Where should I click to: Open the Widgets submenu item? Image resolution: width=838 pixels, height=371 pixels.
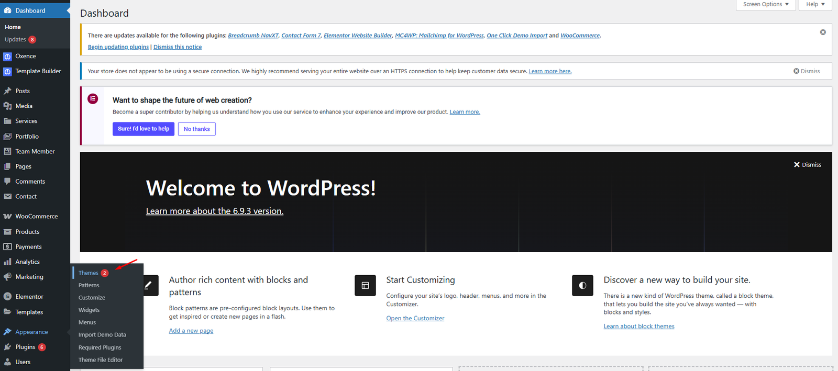tap(89, 310)
